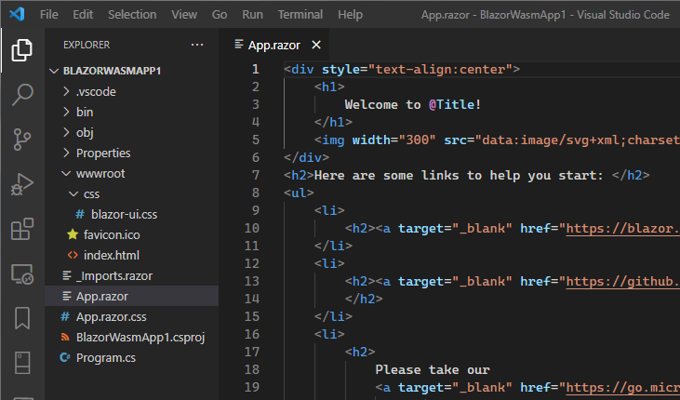Click the width="300" attribute on line 5
This screenshot has width=680, height=400.
coord(393,140)
